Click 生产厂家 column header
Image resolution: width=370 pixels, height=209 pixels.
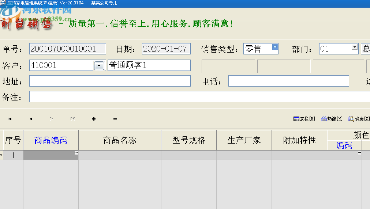tap(244, 140)
